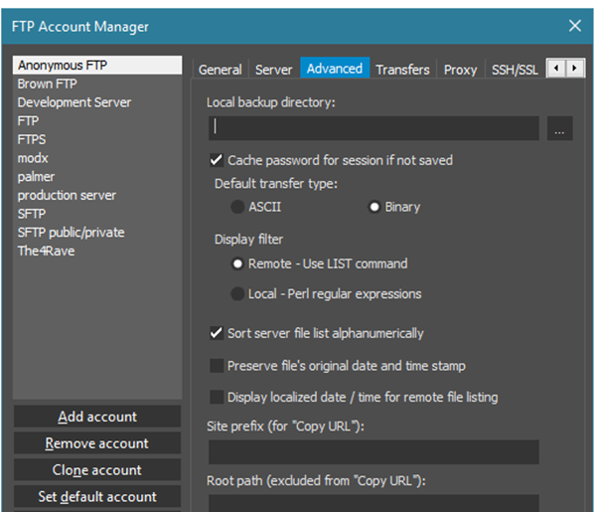Open the General tab
Screen dimensions: 596x512
(221, 70)
